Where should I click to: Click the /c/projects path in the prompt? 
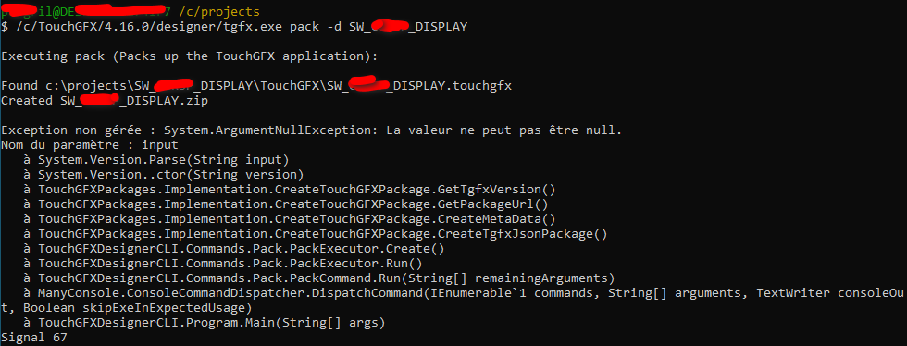coord(220,12)
